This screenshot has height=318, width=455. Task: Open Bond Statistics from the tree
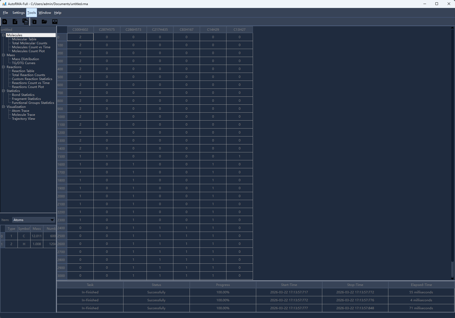(23, 95)
